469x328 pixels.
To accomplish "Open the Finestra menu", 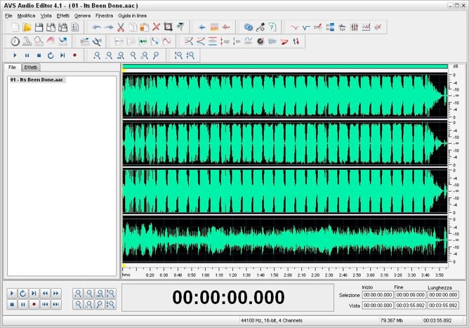I will coord(105,15).
